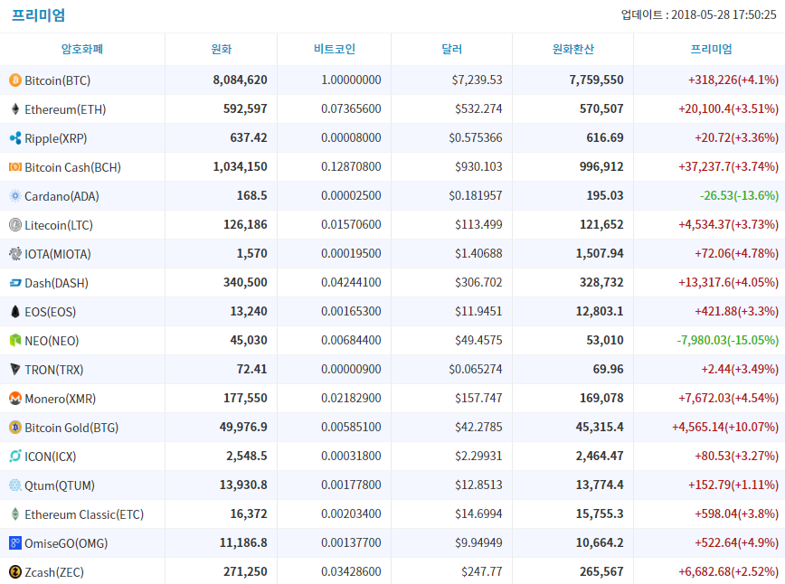This screenshot has width=785, height=584.
Task: Click Zcash dollar price $247.77
Action: [482, 572]
